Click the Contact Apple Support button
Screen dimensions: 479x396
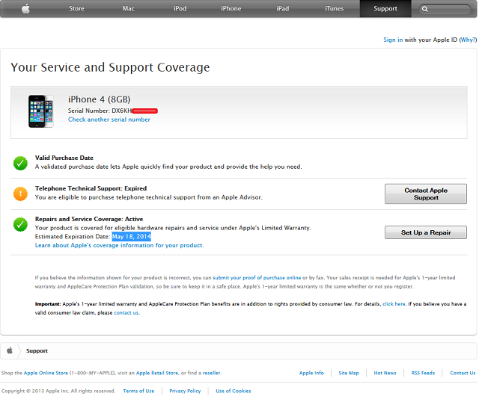pos(426,194)
